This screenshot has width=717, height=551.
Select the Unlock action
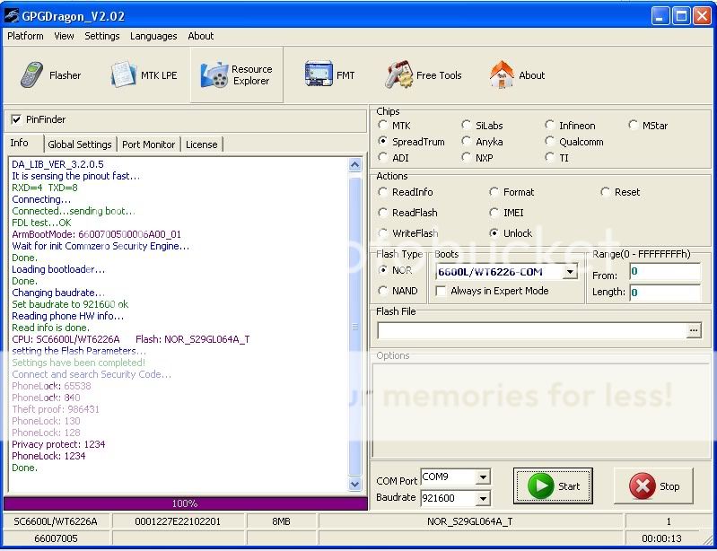point(494,233)
